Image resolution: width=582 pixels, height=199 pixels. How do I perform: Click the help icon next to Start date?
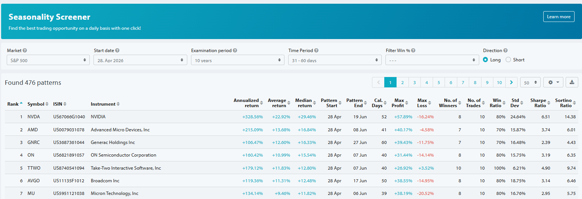click(x=117, y=51)
